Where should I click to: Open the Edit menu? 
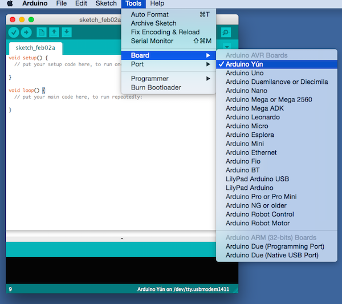[81, 3]
